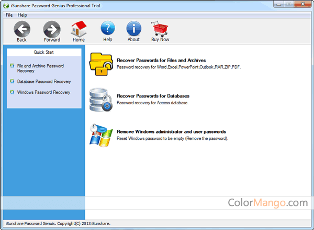
Task: Open About with the blue info icon
Action: 133,29
